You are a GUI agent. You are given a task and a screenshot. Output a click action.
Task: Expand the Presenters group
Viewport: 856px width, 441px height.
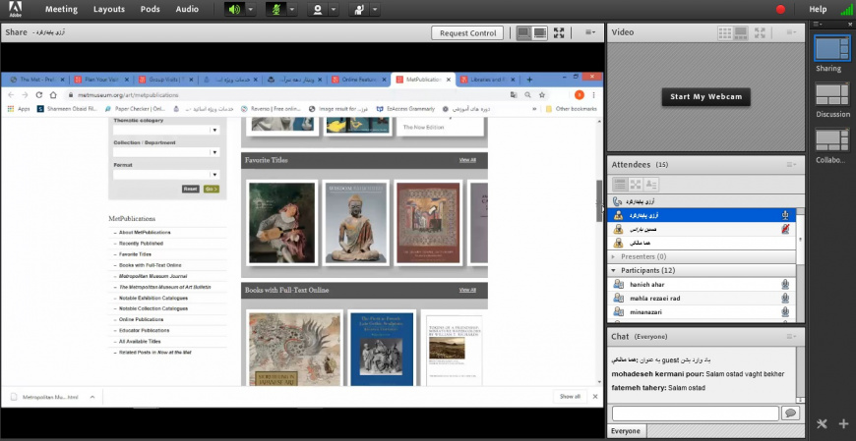click(x=614, y=256)
